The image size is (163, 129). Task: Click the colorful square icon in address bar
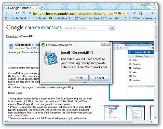[119, 13]
